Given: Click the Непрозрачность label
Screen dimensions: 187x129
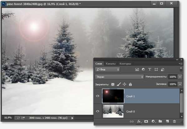Looking at the screenshot, I should click(x=156, y=77).
